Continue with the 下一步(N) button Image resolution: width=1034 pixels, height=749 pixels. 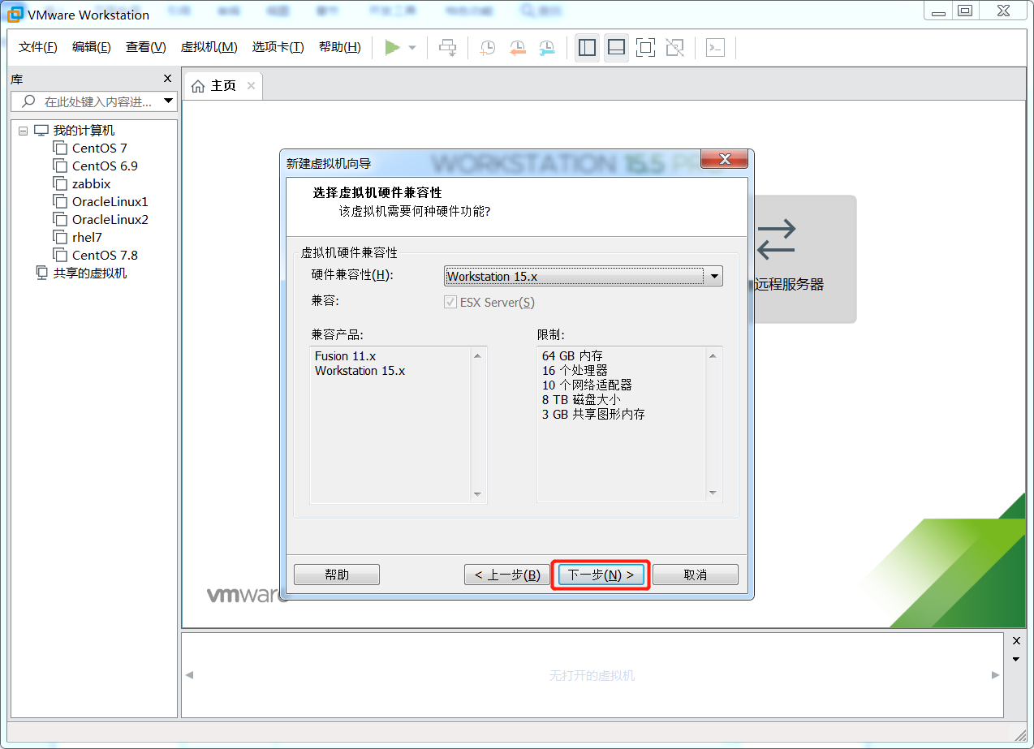(x=601, y=575)
